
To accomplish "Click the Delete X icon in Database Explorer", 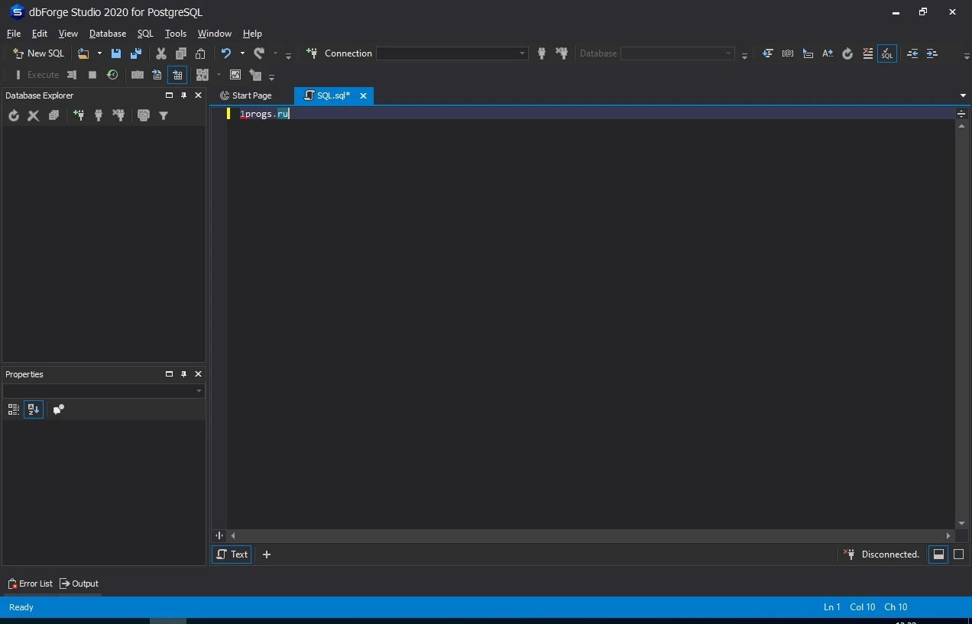I will [x=34, y=115].
